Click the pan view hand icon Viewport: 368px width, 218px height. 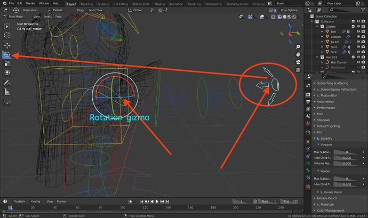tap(298, 54)
